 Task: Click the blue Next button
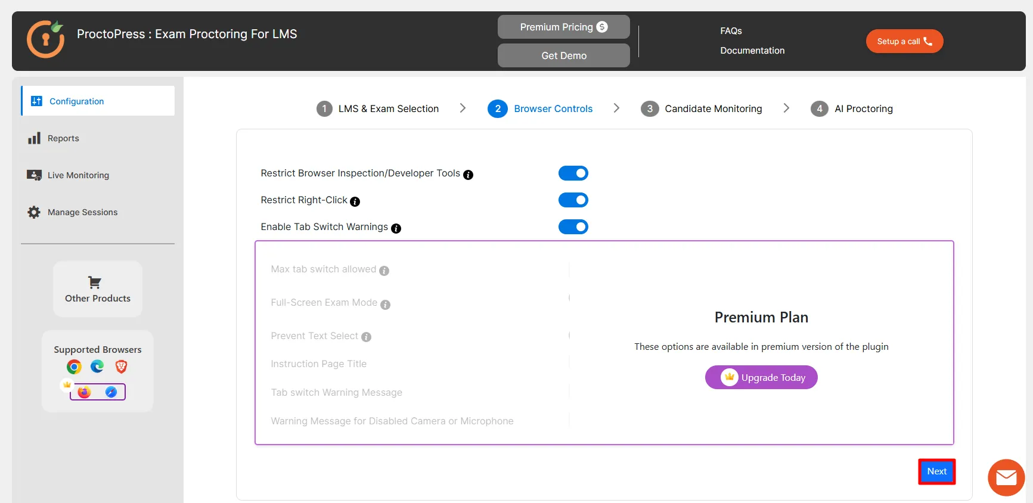(936, 471)
